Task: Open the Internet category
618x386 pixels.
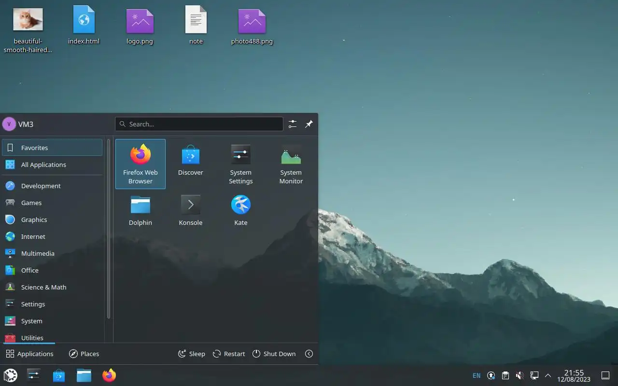Action: click(x=52, y=236)
